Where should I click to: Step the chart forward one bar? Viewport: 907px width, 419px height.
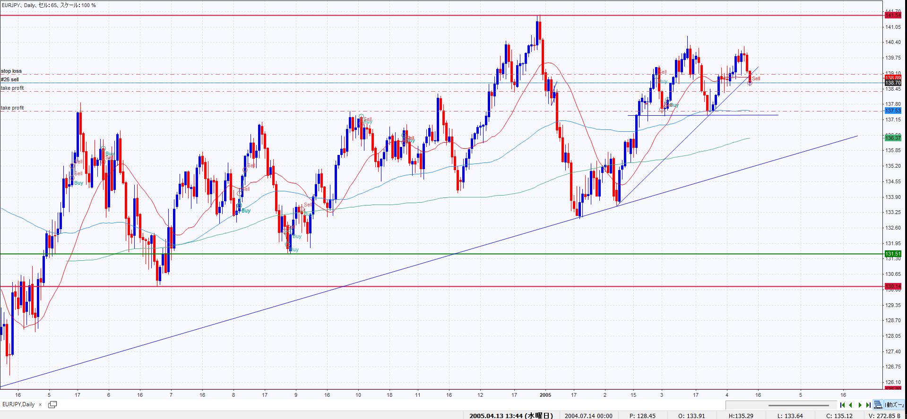point(860,405)
